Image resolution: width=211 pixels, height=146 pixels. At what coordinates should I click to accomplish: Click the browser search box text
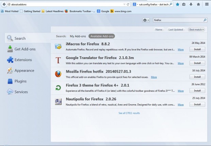[153, 4]
